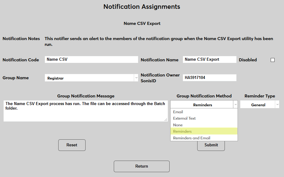Select None in the method list

pos(204,125)
